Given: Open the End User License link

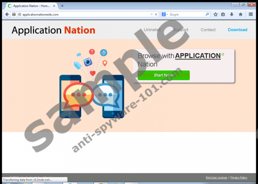Looking at the screenshot, I should tap(217, 178).
